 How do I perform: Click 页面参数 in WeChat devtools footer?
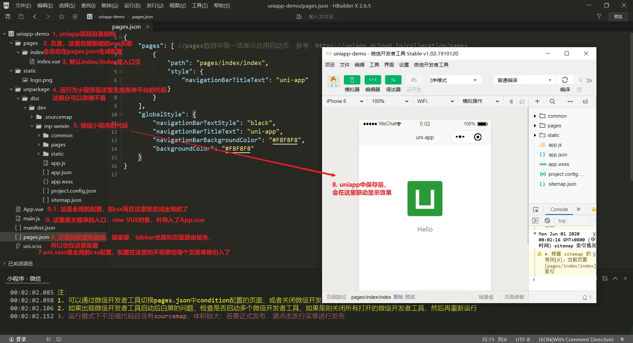(x=514, y=297)
